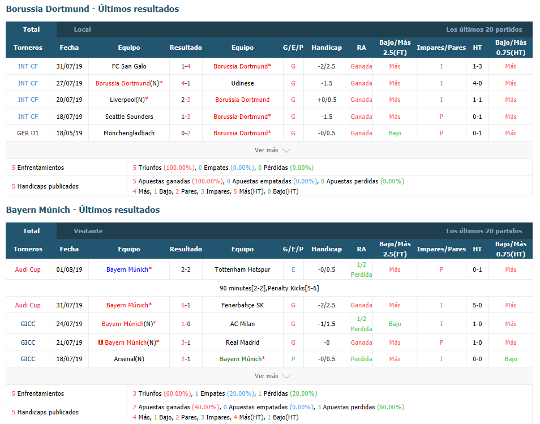Click Liverpool(N)* team name

tap(129, 100)
